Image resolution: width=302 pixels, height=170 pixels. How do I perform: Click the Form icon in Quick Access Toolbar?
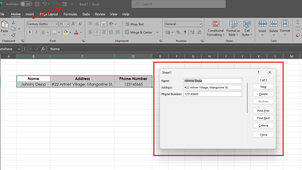click(65, 4)
